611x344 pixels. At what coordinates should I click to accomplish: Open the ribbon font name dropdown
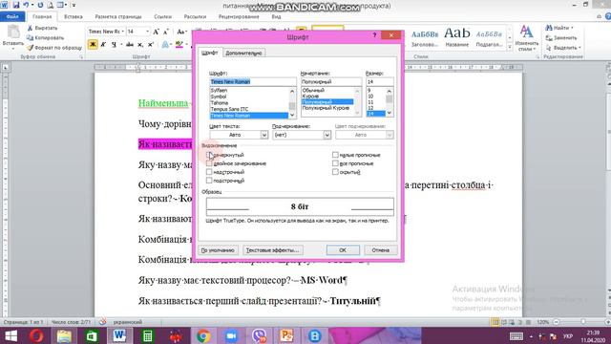coord(123,32)
